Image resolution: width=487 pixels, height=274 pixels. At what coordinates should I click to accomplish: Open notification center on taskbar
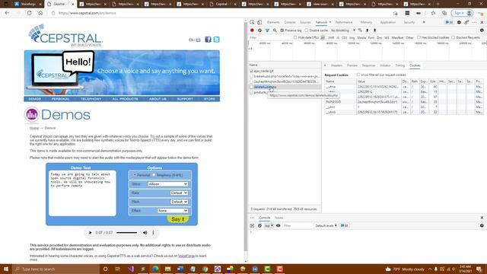[479, 269]
